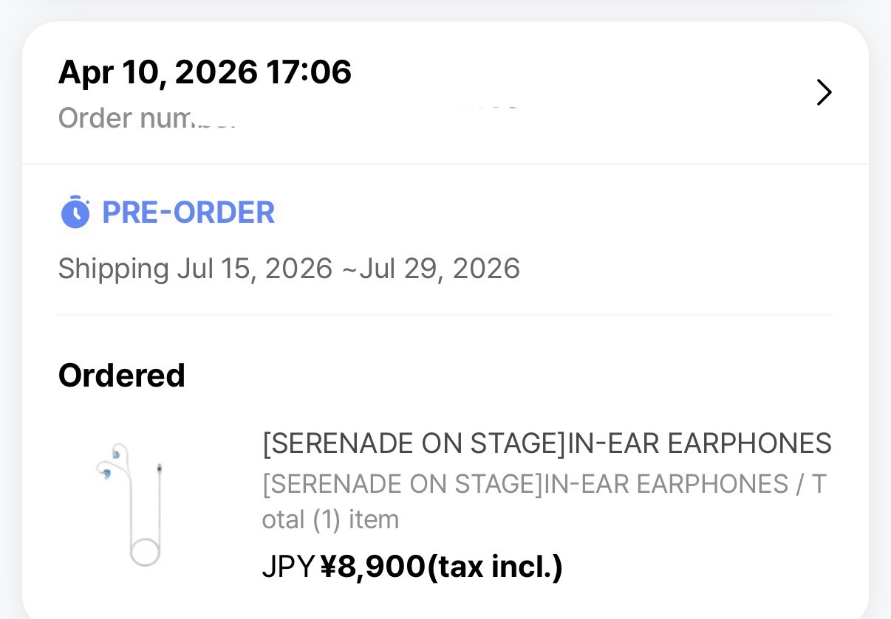Open order details with the right chevron
Image resolution: width=891 pixels, height=619 pixels.
click(824, 93)
